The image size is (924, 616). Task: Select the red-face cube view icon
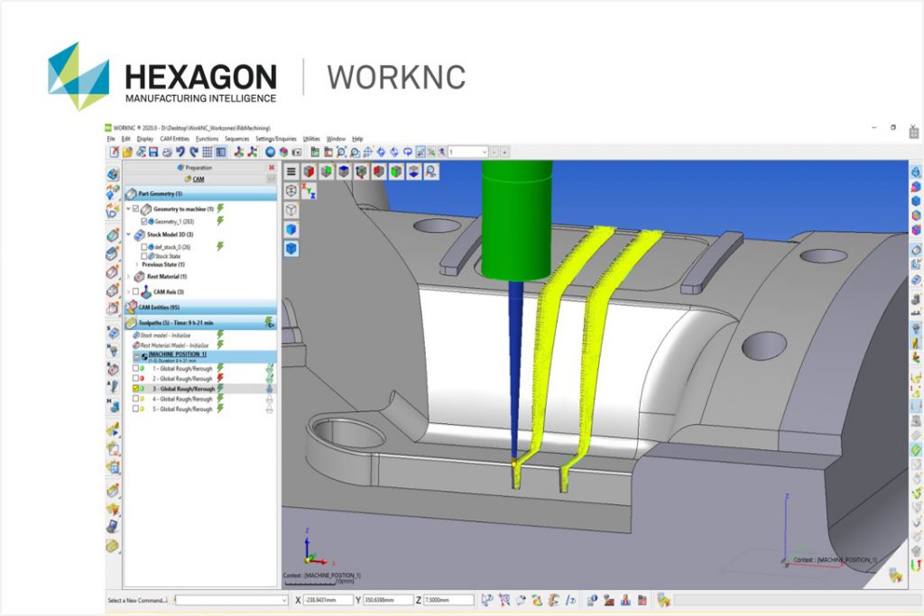[309, 171]
